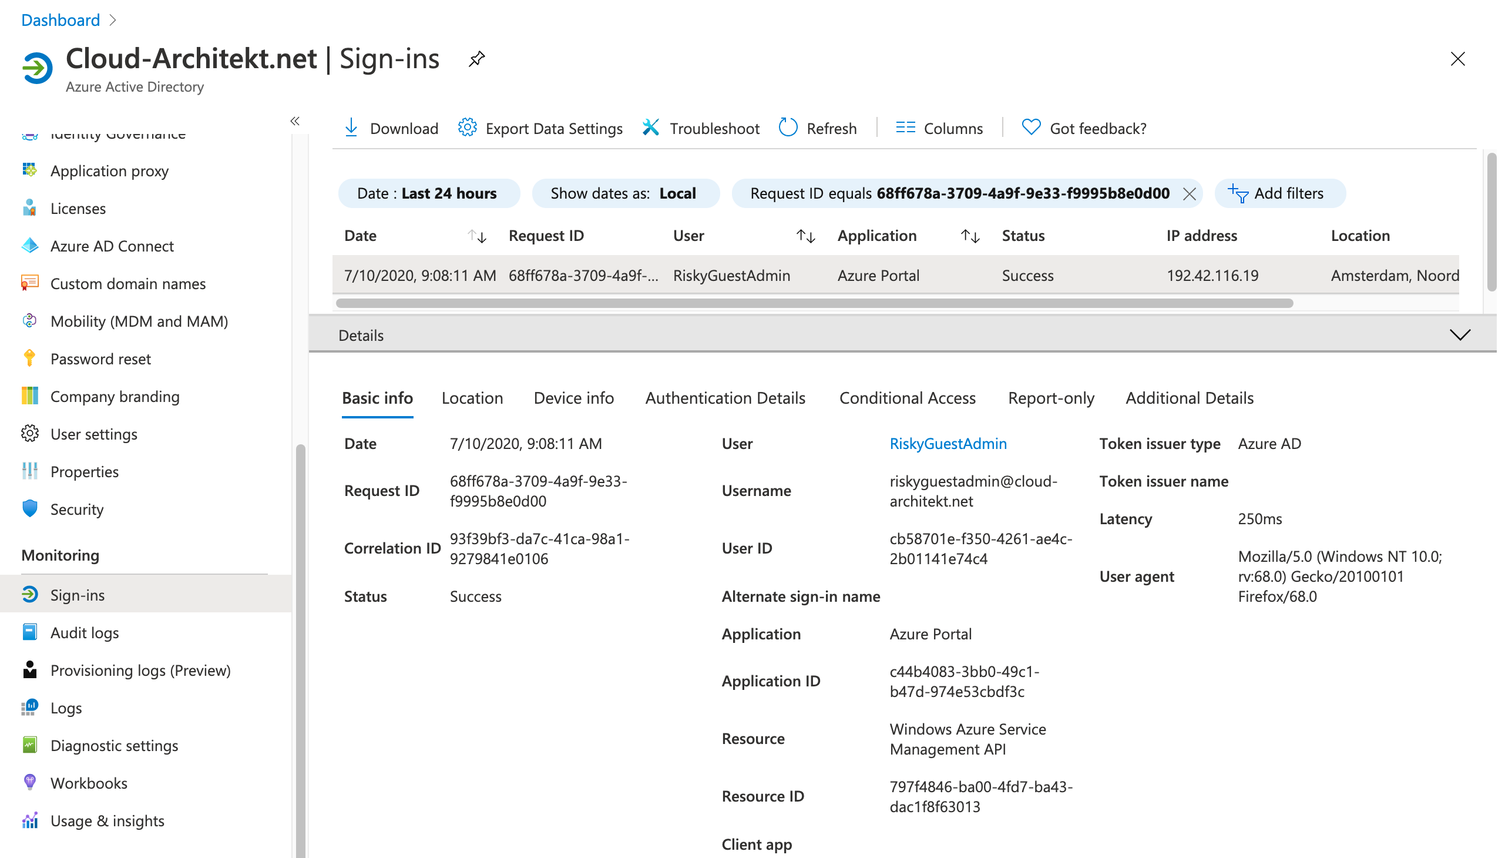This screenshot has width=1505, height=858.
Task: Click the Add filters button
Action: 1279,193
